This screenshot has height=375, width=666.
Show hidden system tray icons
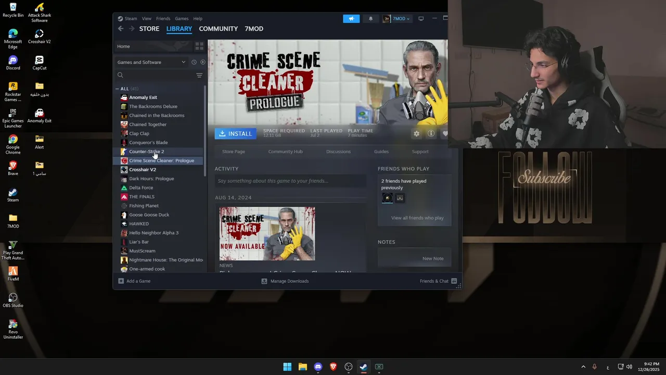pos(583,367)
